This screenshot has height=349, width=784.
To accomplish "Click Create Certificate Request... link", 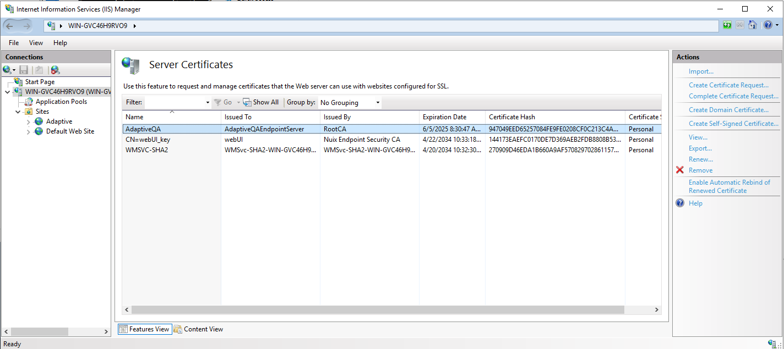I will pyautogui.click(x=728, y=85).
